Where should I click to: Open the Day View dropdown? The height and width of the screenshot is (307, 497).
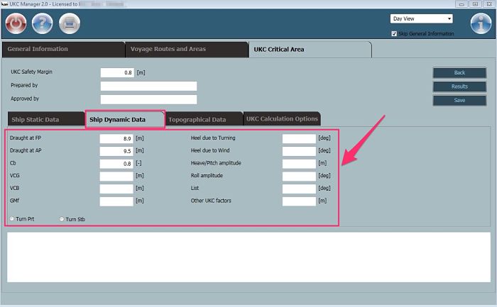point(421,18)
